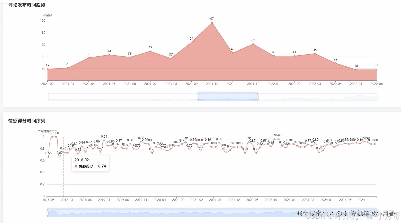Click the 情感得分 legend marker in tooltip
This screenshot has width=401, height=223.
click(76, 166)
